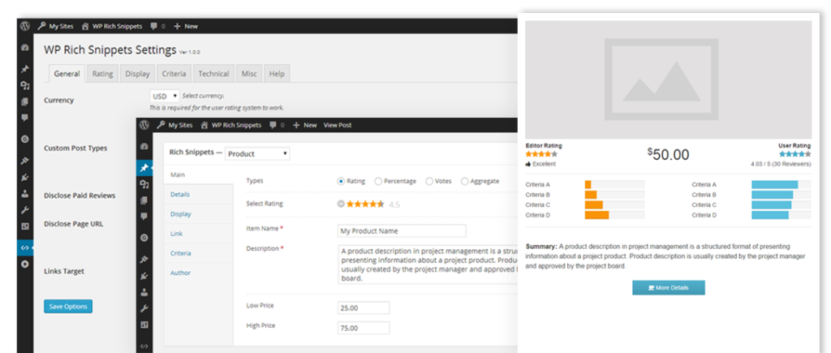The image size is (831, 353).
Task: Switch to the Technical settings tab
Action: [x=213, y=74]
